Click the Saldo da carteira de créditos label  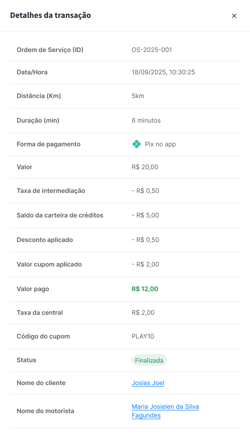60,215
